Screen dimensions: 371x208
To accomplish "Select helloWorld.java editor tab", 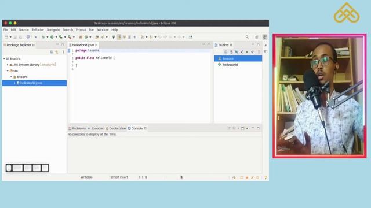I will coord(83,45).
